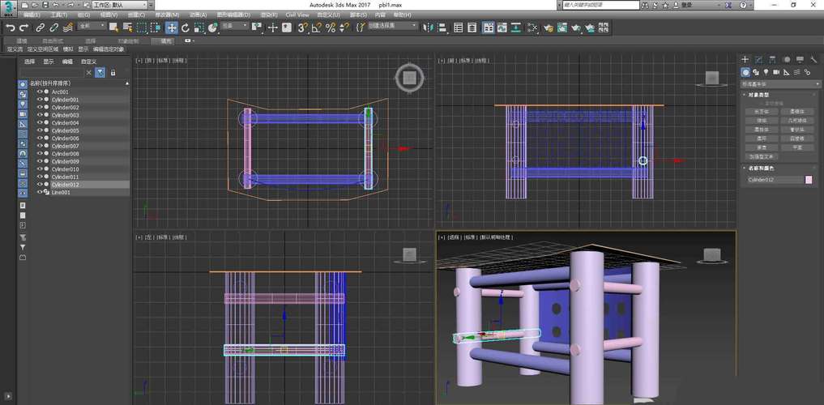Open the workspace selector dropdown
Screen dimensions: 824x405
coord(120,5)
